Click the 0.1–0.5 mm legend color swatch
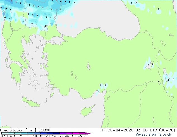The width and height of the screenshot is (177, 137). tap(5, 133)
